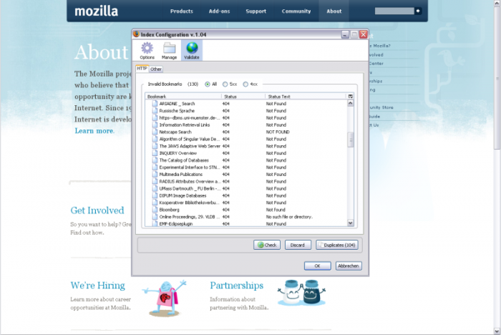Switch to the Other tab

click(x=156, y=69)
